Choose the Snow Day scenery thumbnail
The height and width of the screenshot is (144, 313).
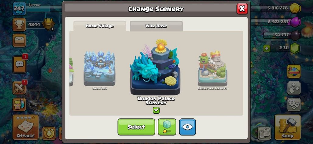[x=99, y=70]
